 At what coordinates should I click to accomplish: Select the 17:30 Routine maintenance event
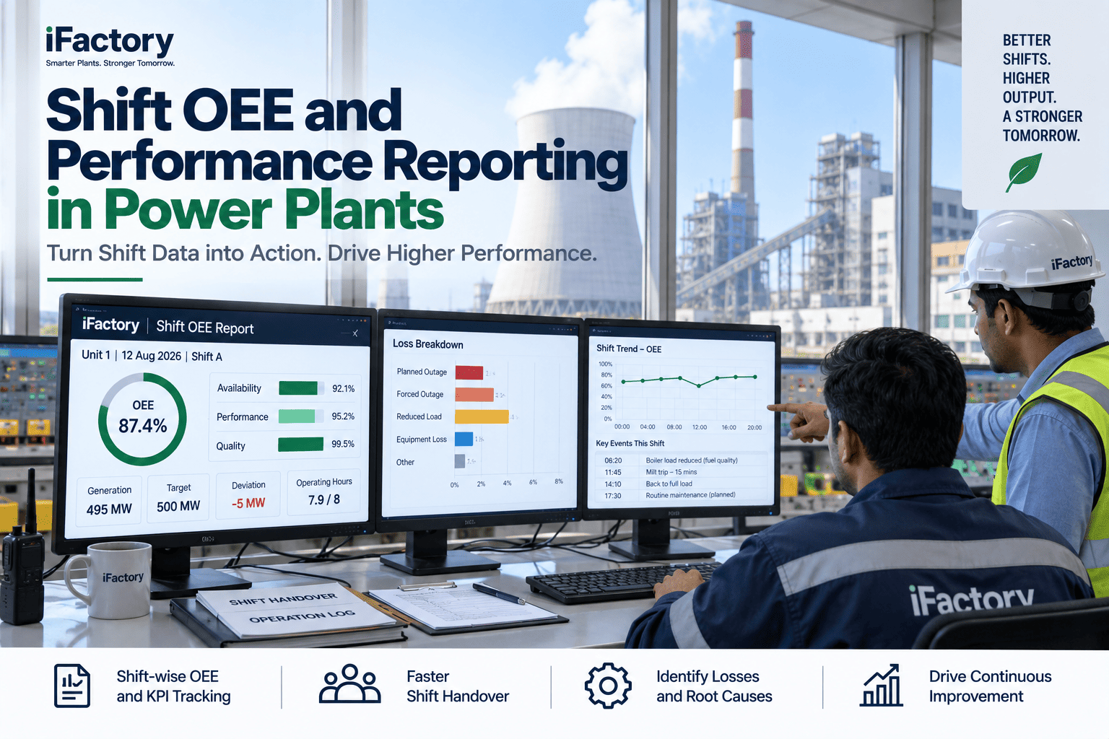click(x=682, y=495)
